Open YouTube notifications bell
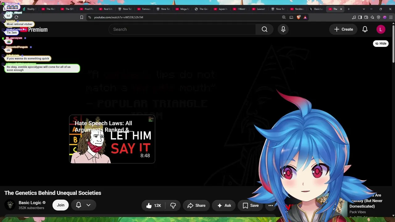Screen dimensions: 395x222 365,29
